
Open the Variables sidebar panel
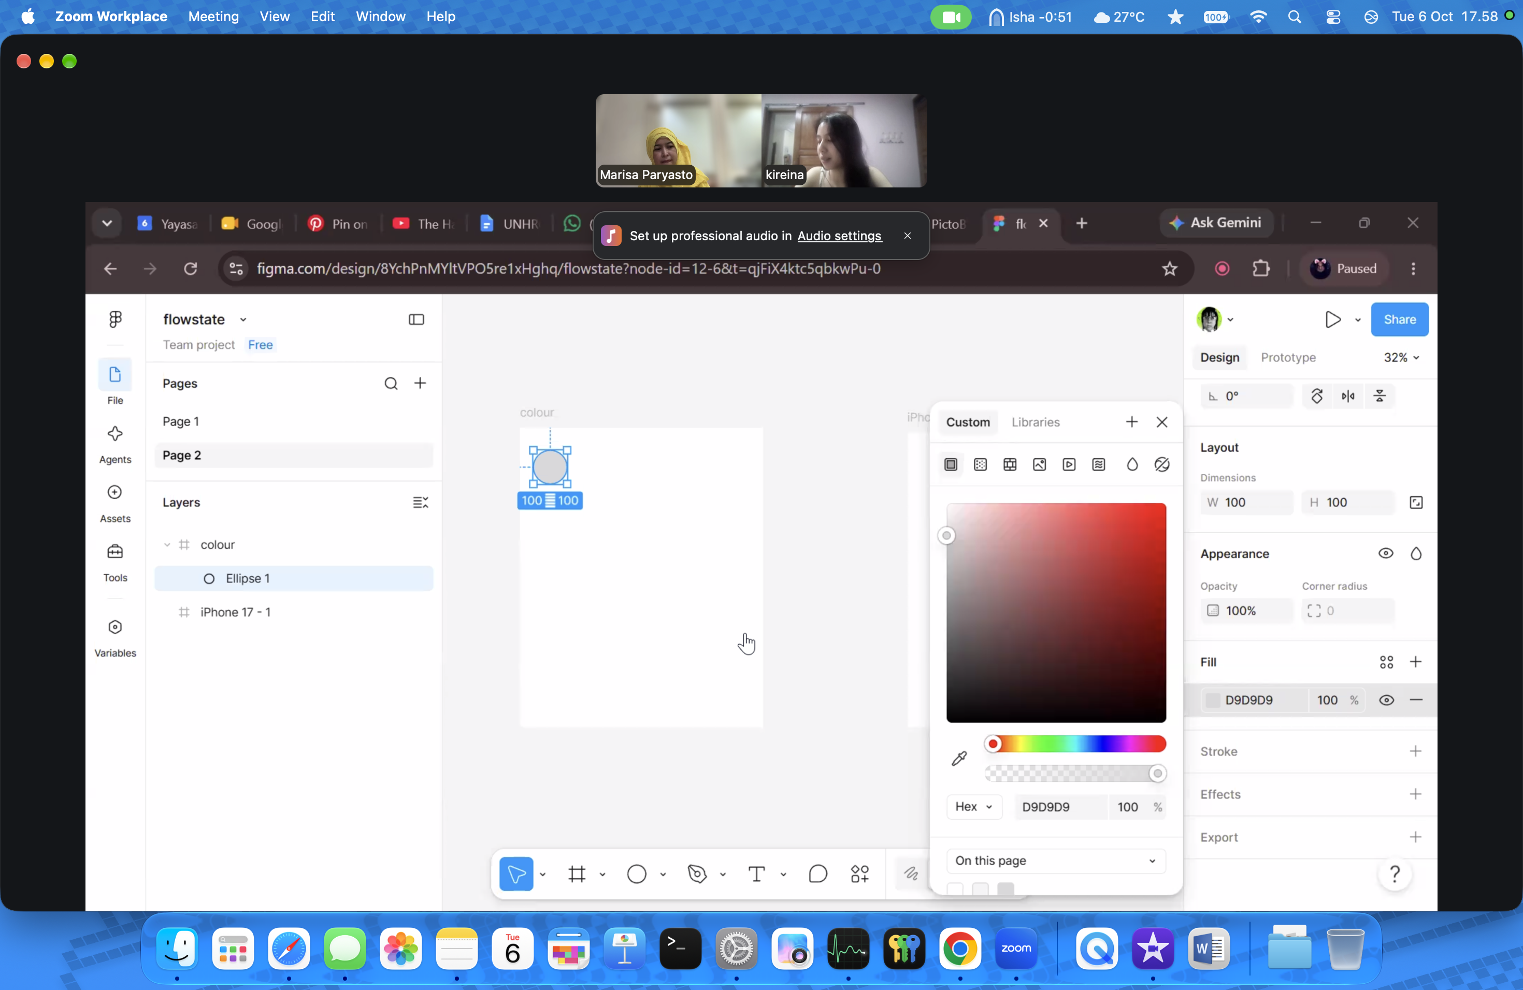pyautogui.click(x=115, y=638)
